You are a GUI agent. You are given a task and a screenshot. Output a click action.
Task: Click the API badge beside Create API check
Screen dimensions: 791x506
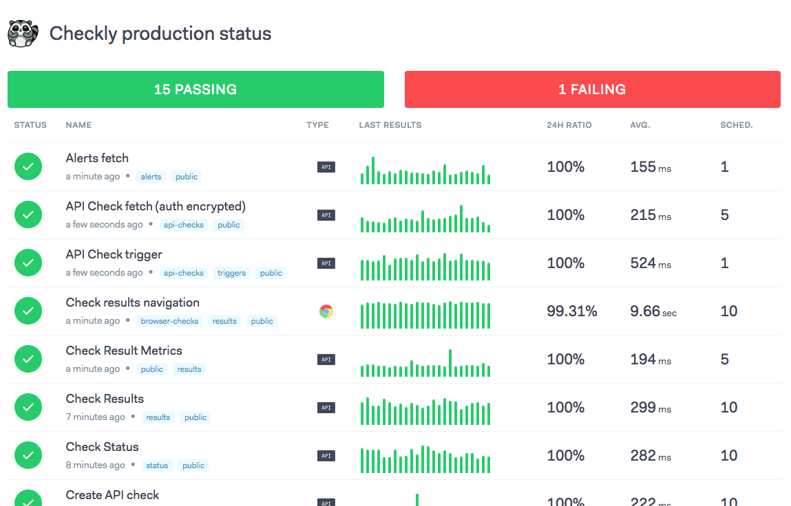[x=326, y=501]
